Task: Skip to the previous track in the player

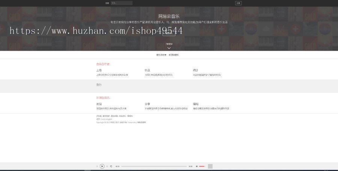Action: click(97, 166)
